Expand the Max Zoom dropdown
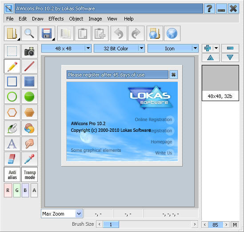 coord(79,214)
